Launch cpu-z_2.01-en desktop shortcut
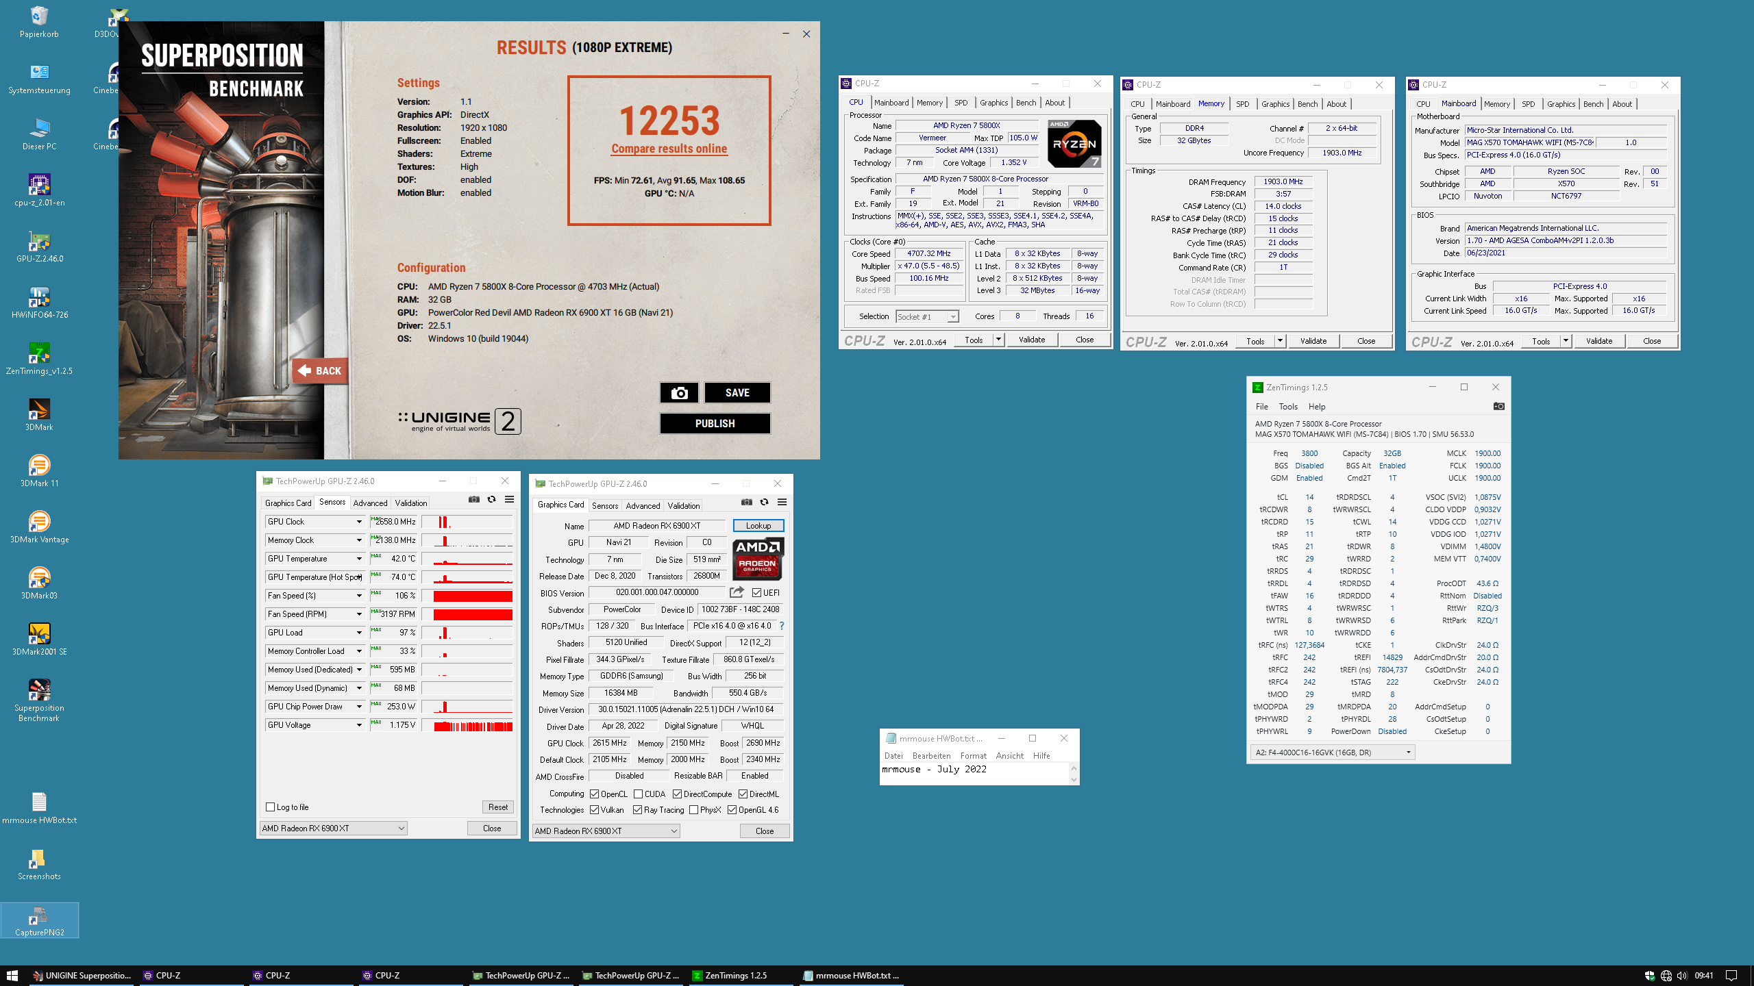Viewport: 1754px width, 986px height. pos(39,190)
